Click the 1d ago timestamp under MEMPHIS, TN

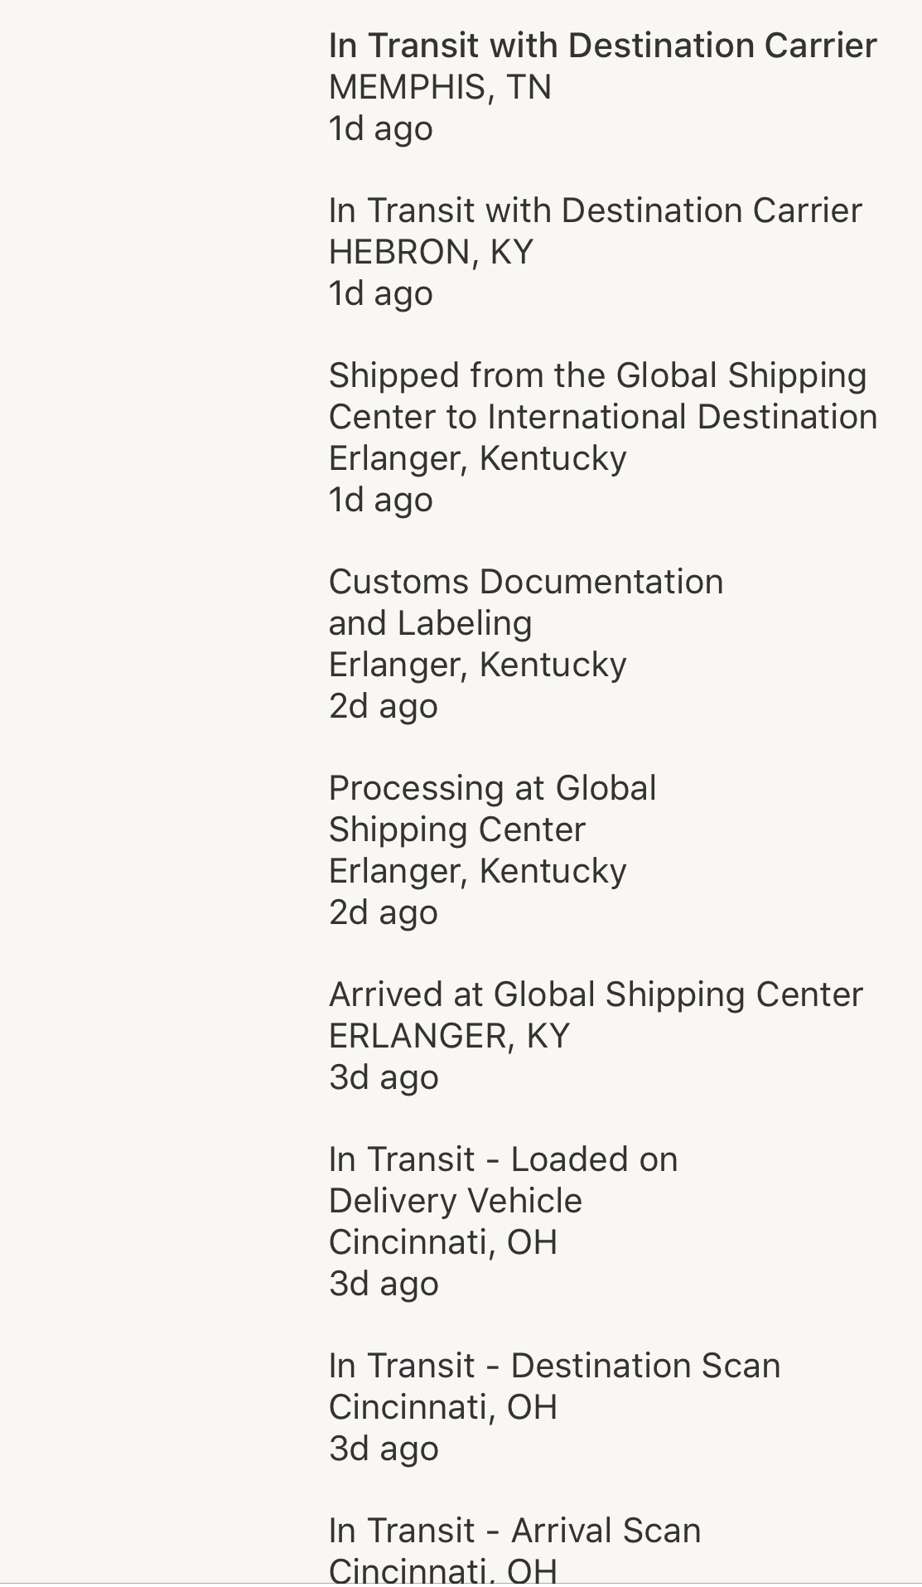(x=380, y=128)
